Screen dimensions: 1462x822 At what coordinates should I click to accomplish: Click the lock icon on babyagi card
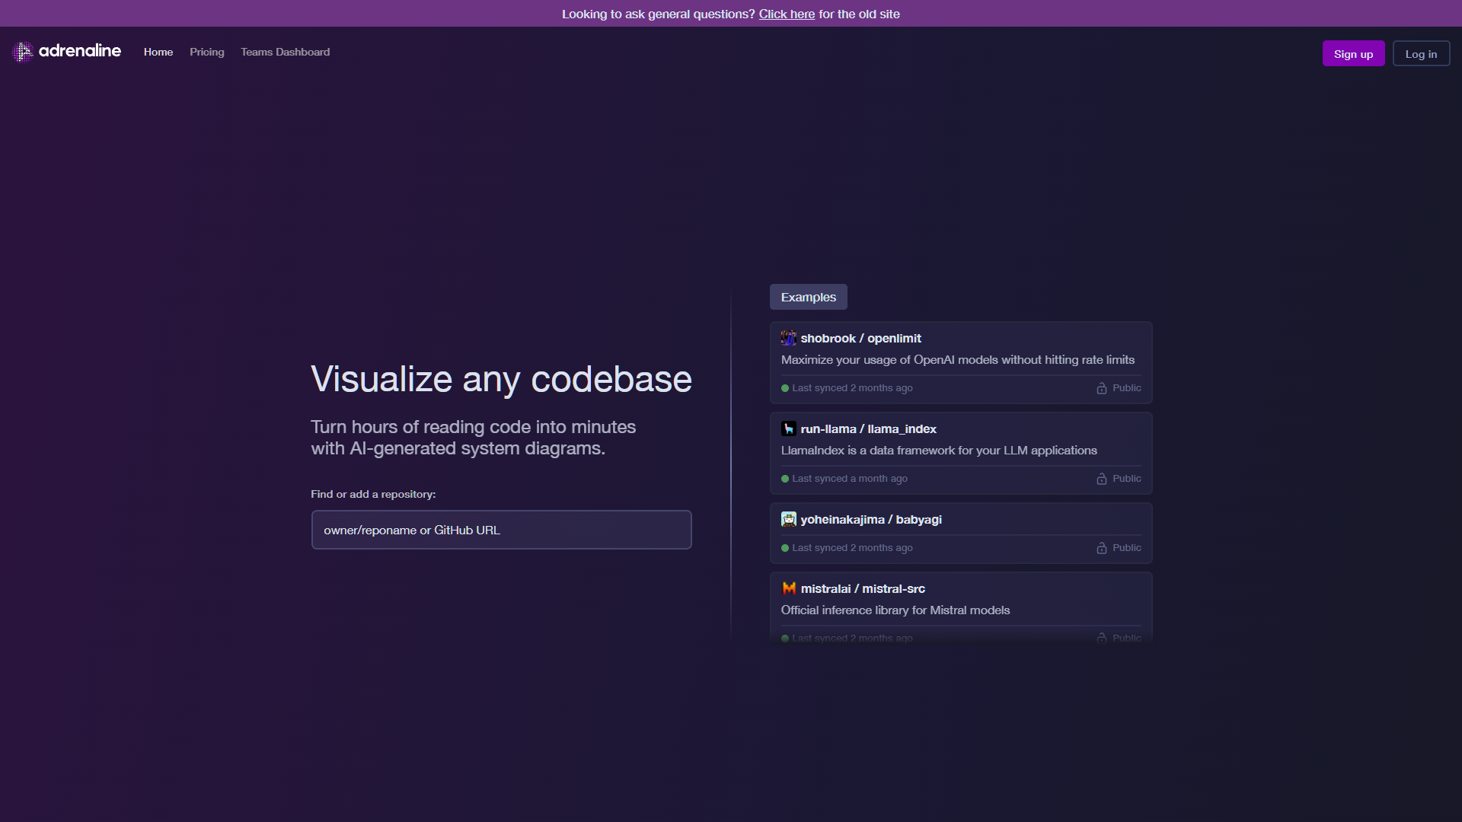[1101, 548]
